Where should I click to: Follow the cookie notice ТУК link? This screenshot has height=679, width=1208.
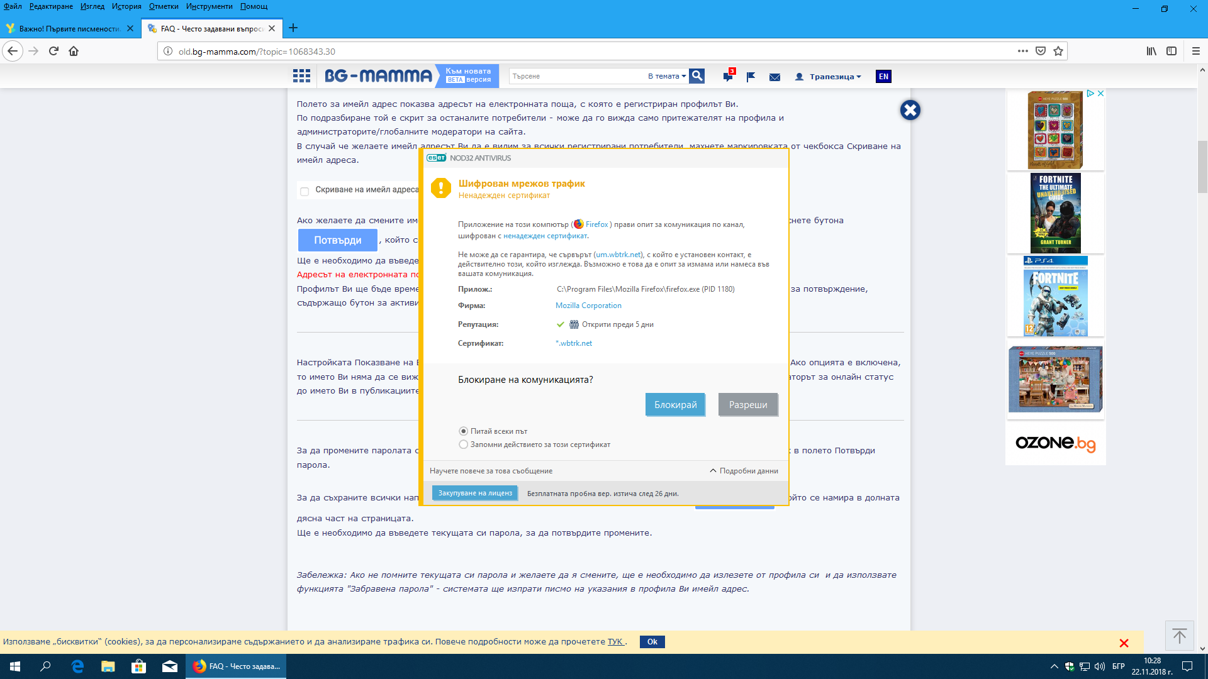pos(615,642)
